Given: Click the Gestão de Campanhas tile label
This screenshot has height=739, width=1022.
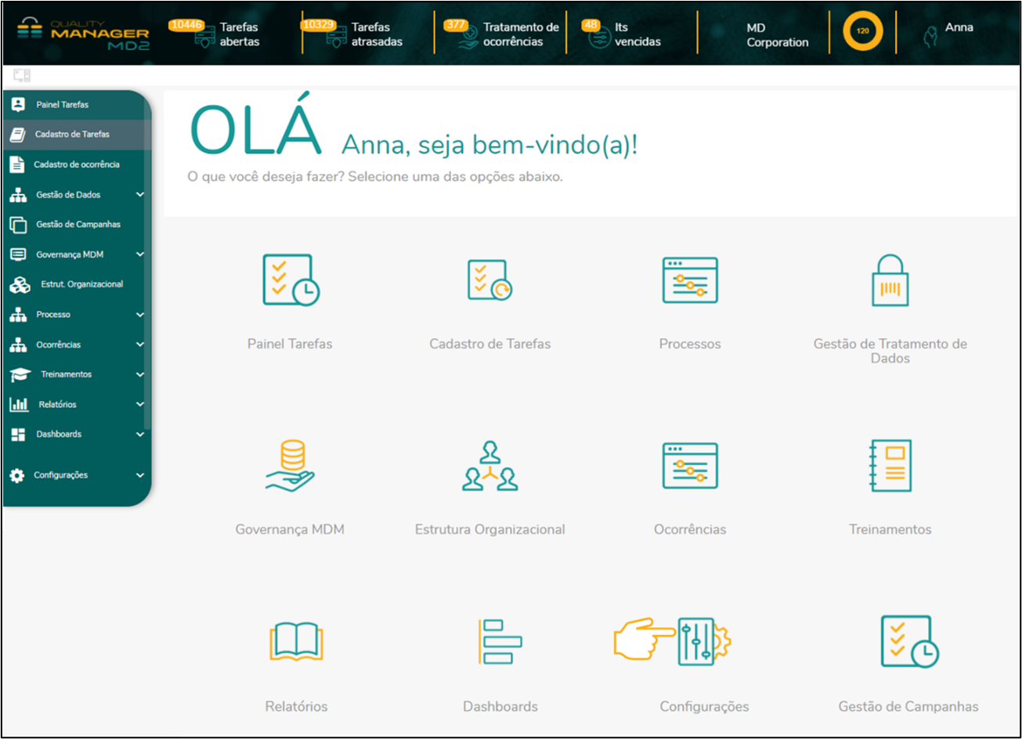Looking at the screenshot, I should point(908,706).
